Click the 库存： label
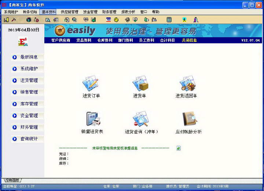This screenshot has width=264, height=191. coord(64,163)
